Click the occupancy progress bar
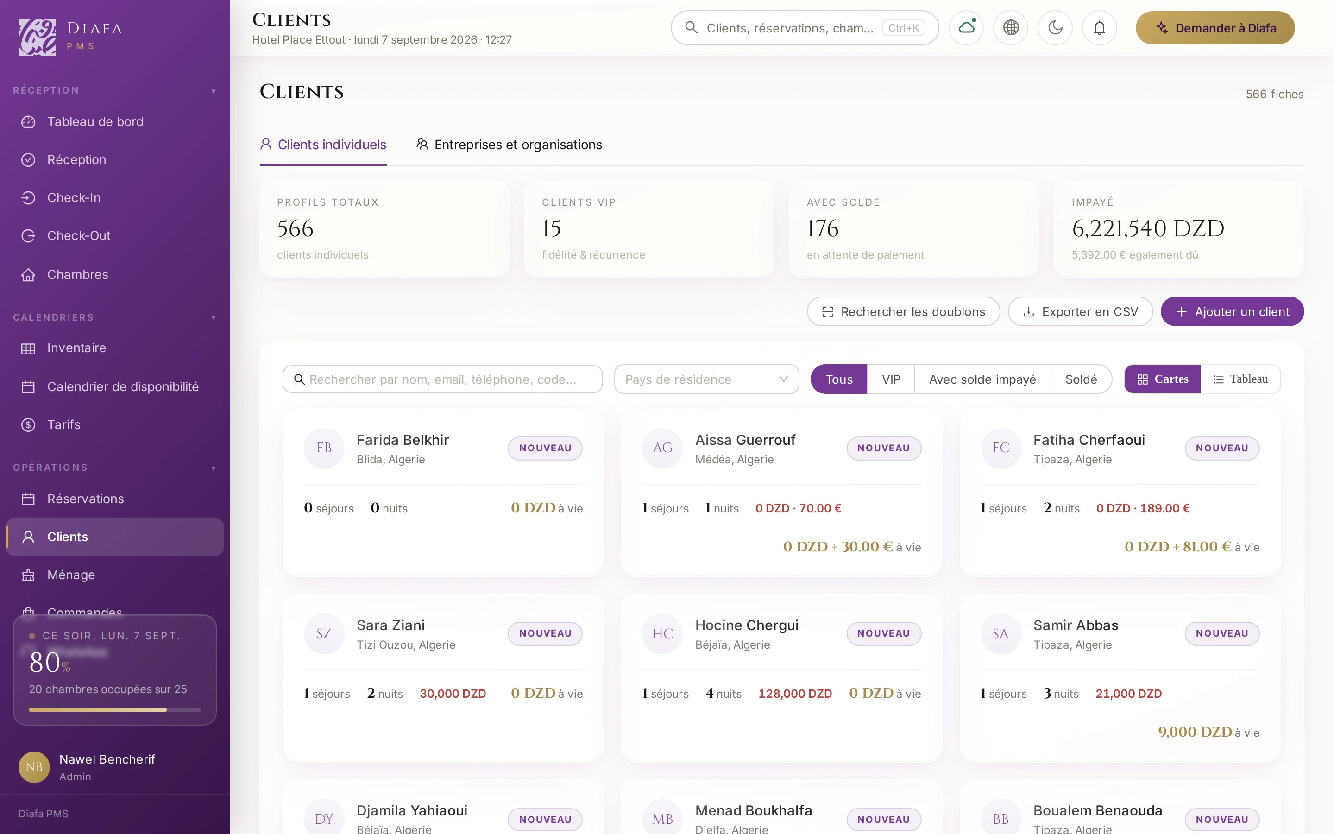Image resolution: width=1334 pixels, height=834 pixels. pyautogui.click(x=115, y=709)
